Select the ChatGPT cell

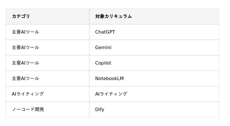coord(105,32)
